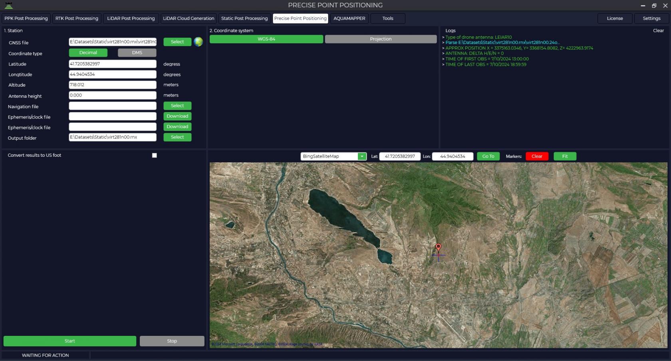Select the Precise Point Positioning tab
The height and width of the screenshot is (361, 671).
[300, 18]
